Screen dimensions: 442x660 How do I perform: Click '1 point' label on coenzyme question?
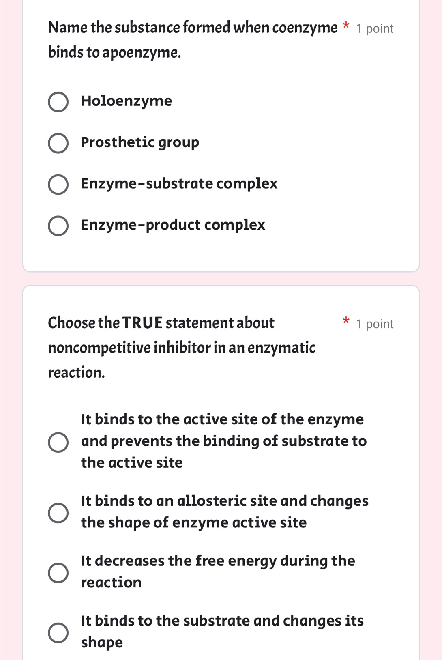375,29
